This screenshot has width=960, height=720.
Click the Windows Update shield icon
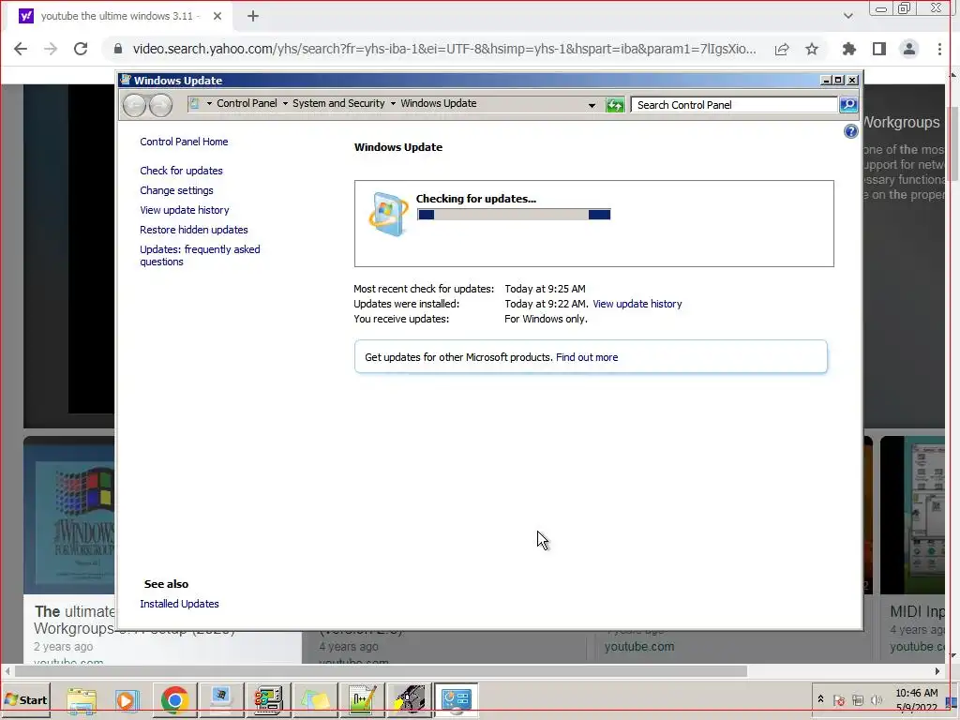point(388,214)
